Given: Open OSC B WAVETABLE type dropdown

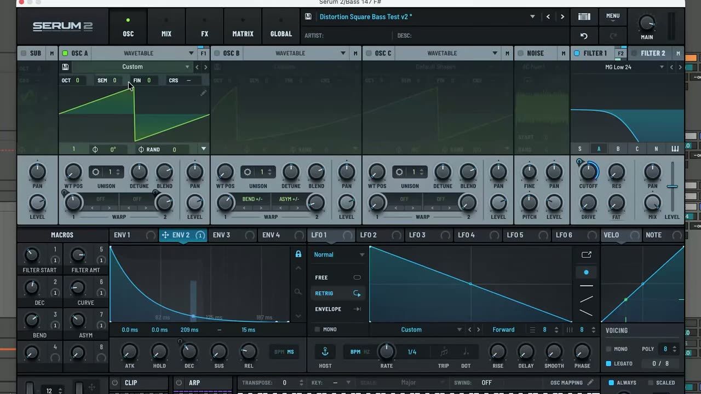Looking at the screenshot, I should (343, 53).
